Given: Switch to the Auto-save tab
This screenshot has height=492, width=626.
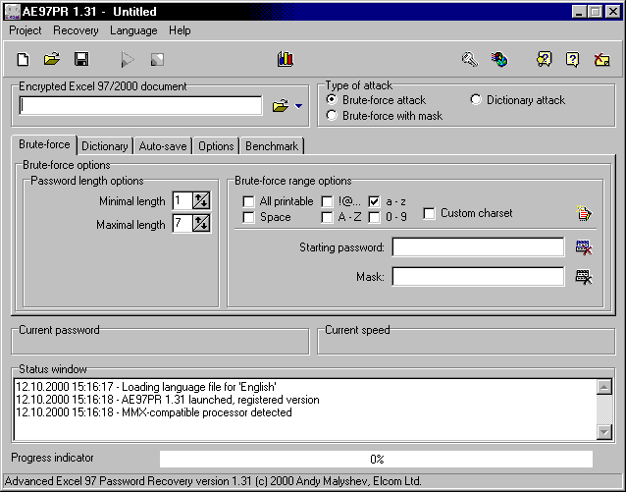Looking at the screenshot, I should [x=163, y=146].
